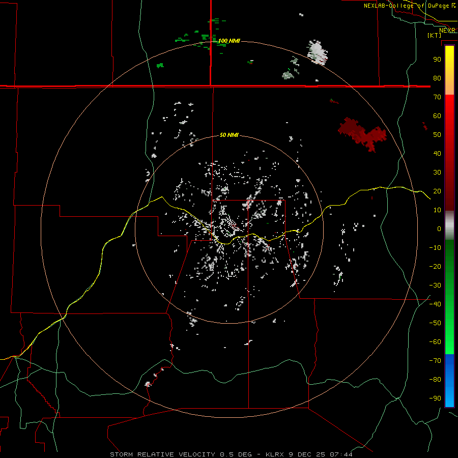Select the -90 label on velocity scale

coord(435,398)
